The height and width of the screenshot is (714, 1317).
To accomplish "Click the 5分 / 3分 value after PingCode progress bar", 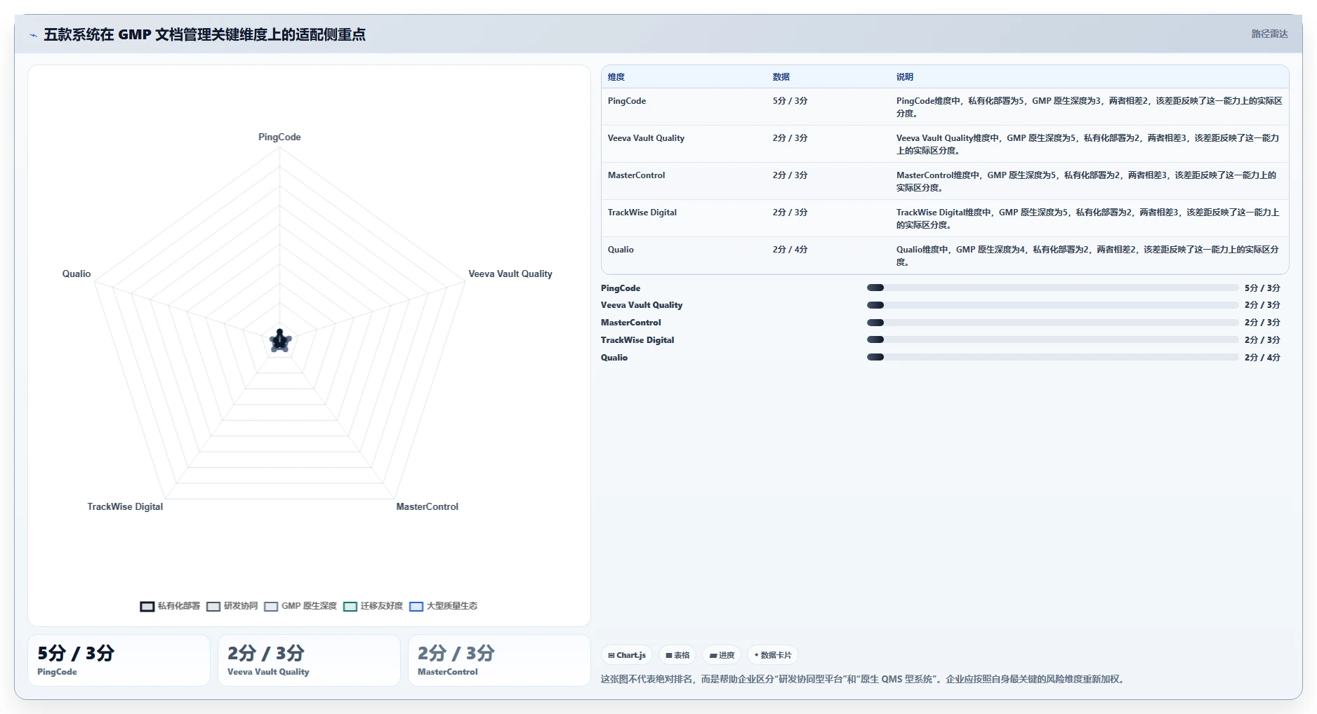I will tap(1262, 288).
